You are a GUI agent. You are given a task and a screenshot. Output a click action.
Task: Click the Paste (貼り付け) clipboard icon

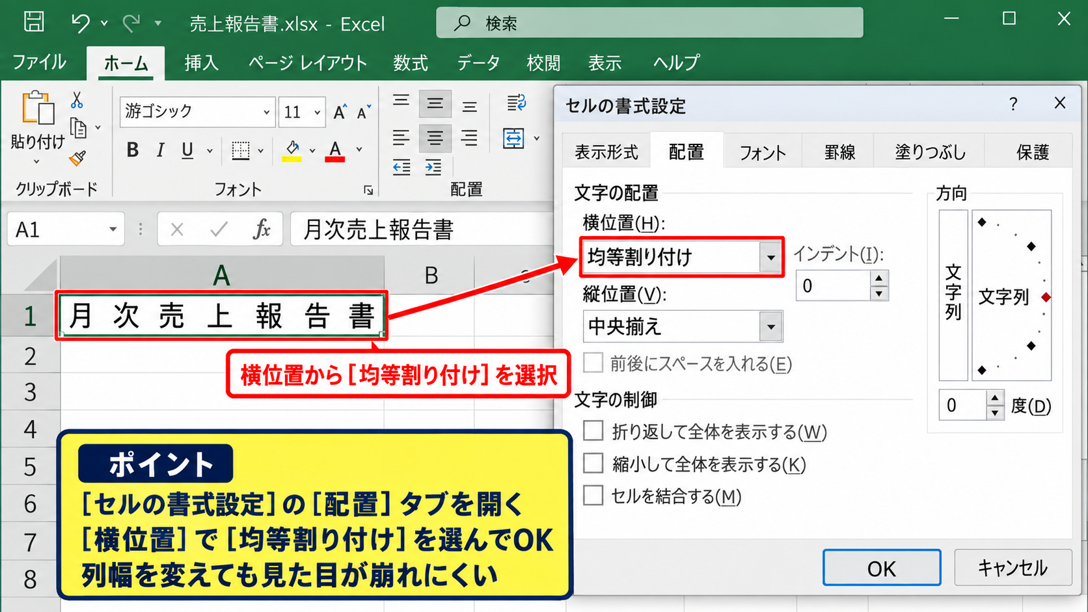[38, 108]
